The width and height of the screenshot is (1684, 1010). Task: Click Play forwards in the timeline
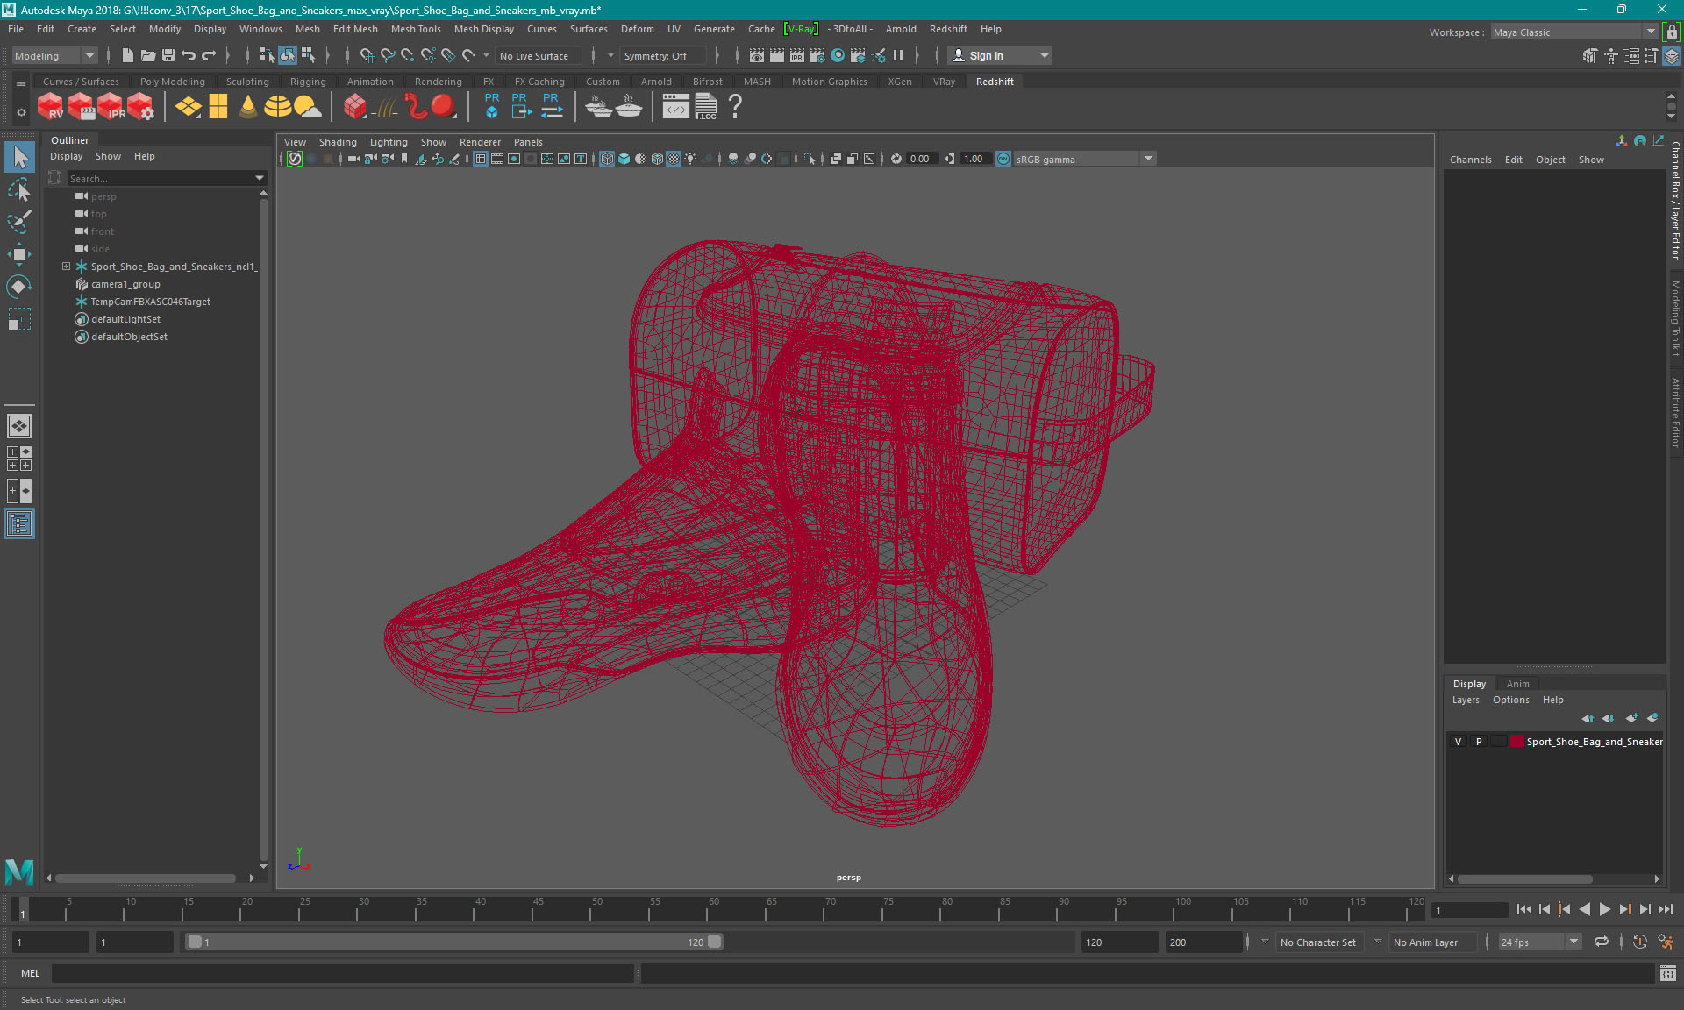pos(1604,910)
